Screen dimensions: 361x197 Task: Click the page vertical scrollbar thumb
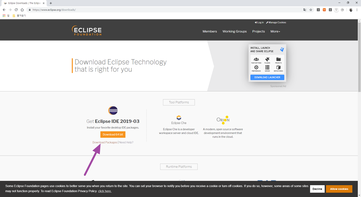(x=359, y=57)
